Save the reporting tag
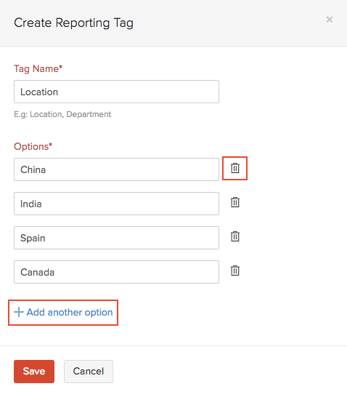Screen dimensions: 347x397 pyautogui.click(x=34, y=372)
